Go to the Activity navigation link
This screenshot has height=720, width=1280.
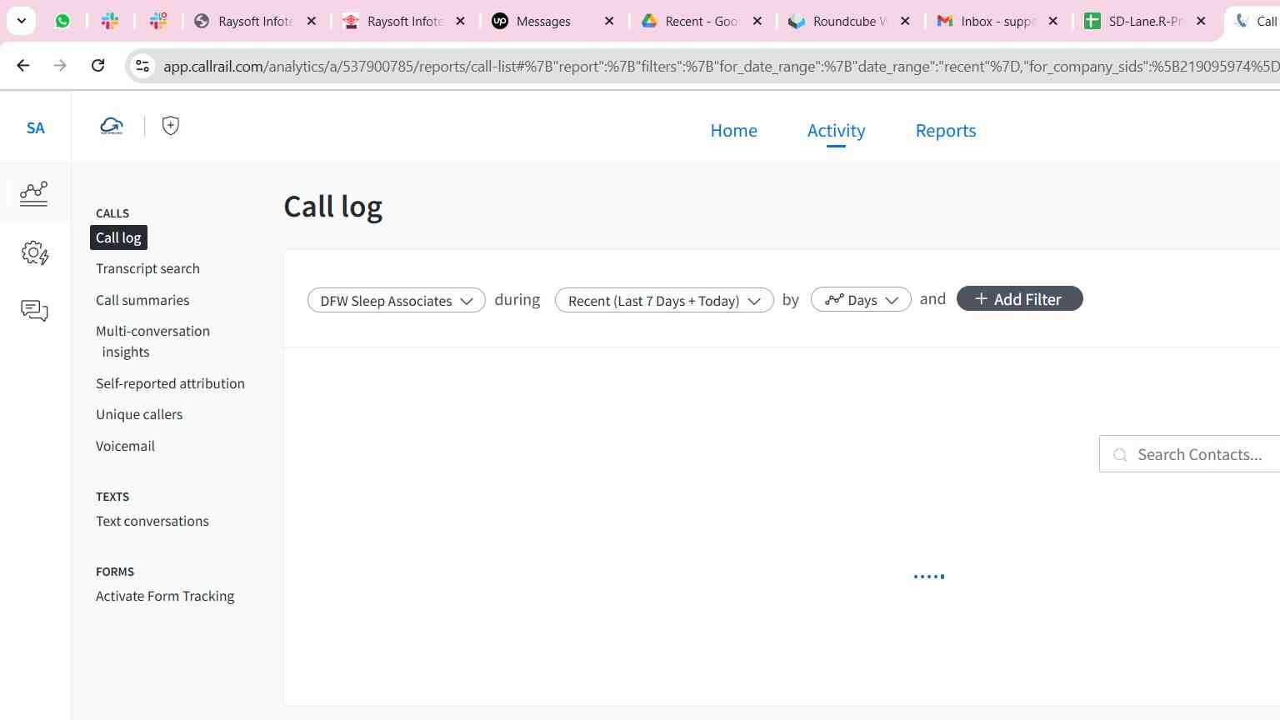tap(836, 131)
